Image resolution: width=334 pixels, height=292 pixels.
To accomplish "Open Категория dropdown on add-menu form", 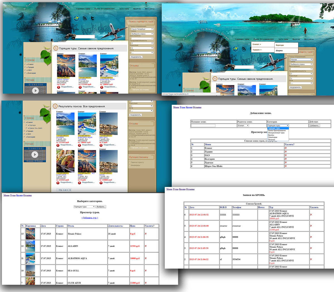I will [278, 126].
